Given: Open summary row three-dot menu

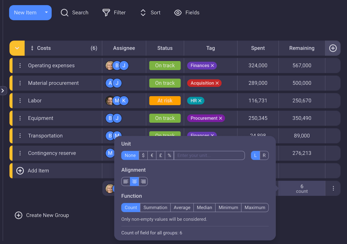Looking at the screenshot, I should [x=333, y=189].
